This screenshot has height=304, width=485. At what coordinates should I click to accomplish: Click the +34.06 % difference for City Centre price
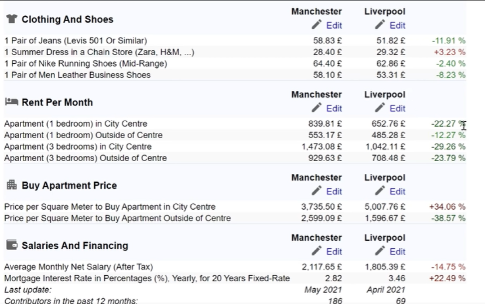pos(447,207)
